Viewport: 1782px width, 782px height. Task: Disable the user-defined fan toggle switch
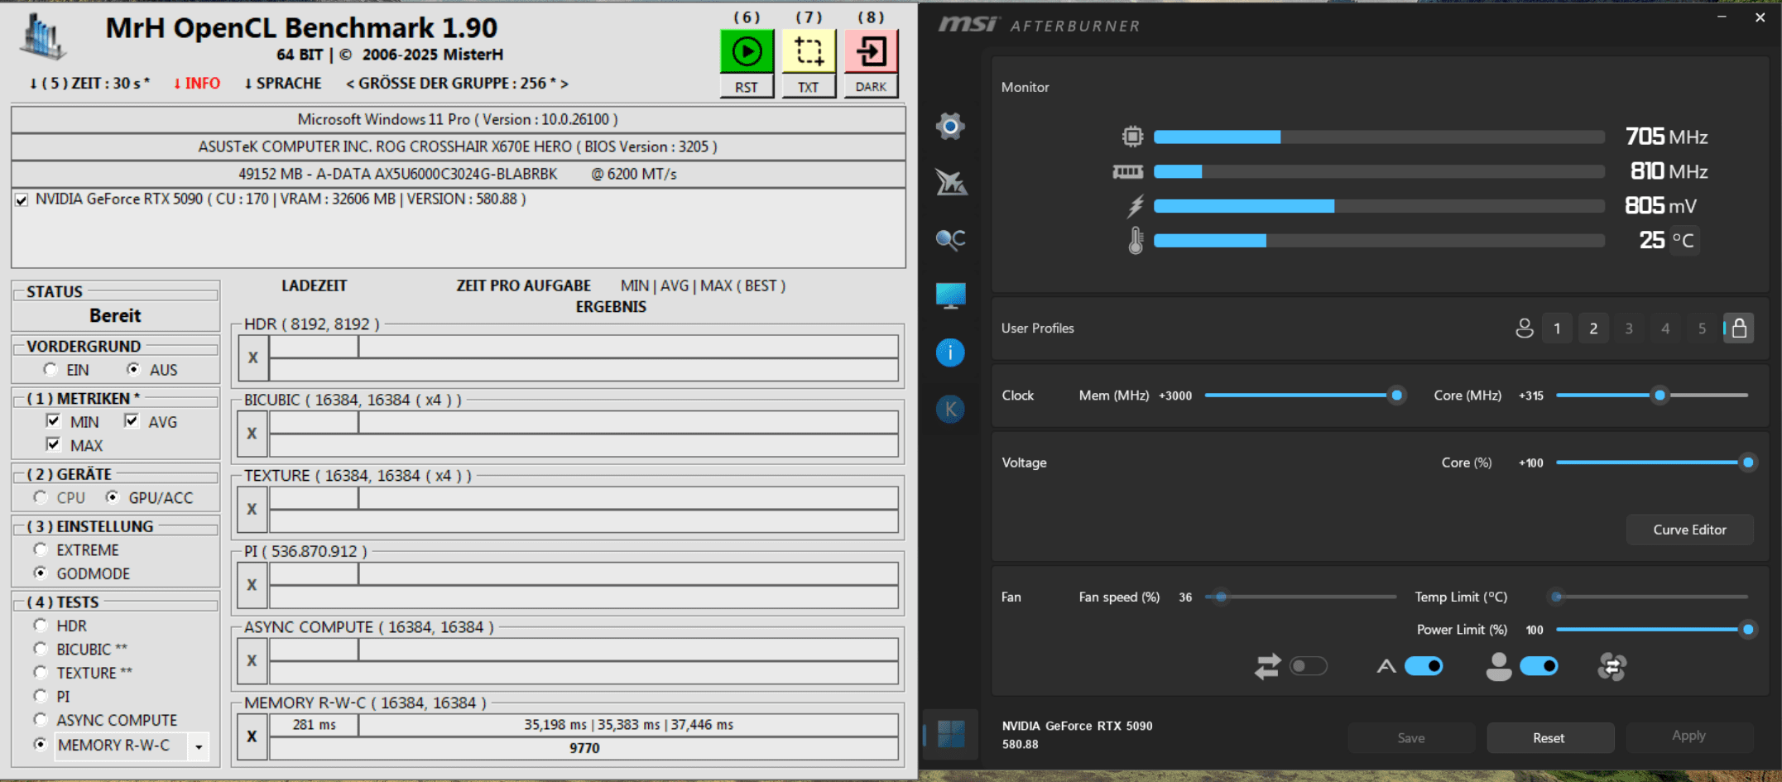point(1539,666)
